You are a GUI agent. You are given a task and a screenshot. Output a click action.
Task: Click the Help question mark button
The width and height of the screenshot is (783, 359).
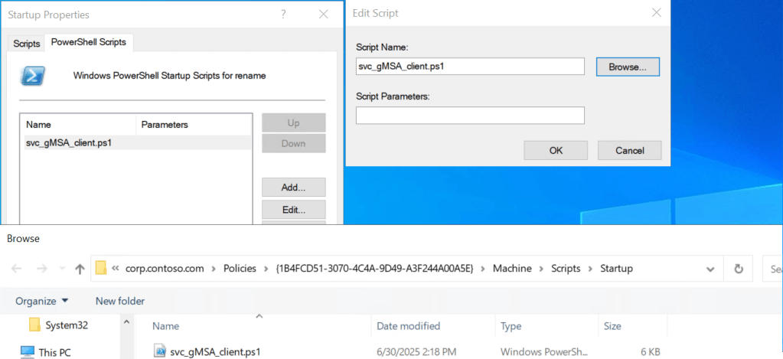pyautogui.click(x=283, y=15)
